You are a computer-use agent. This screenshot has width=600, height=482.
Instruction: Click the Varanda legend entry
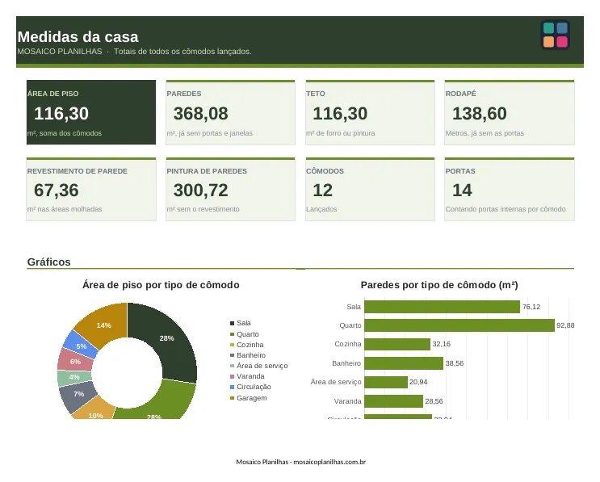click(x=247, y=376)
